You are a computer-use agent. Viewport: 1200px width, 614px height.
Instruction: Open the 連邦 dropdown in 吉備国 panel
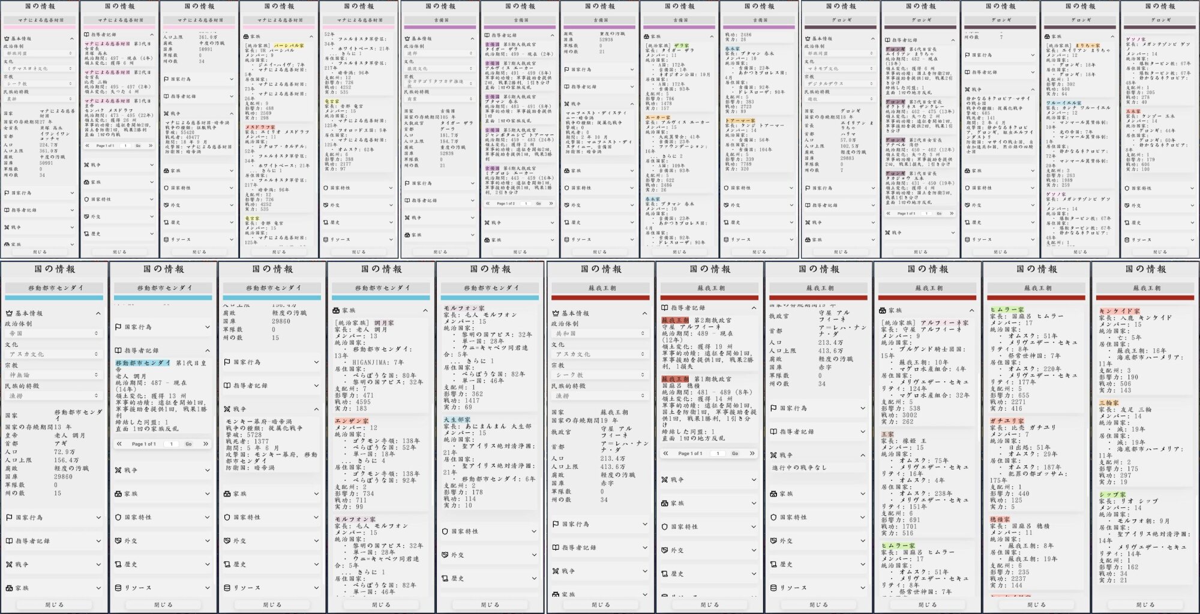(439, 53)
